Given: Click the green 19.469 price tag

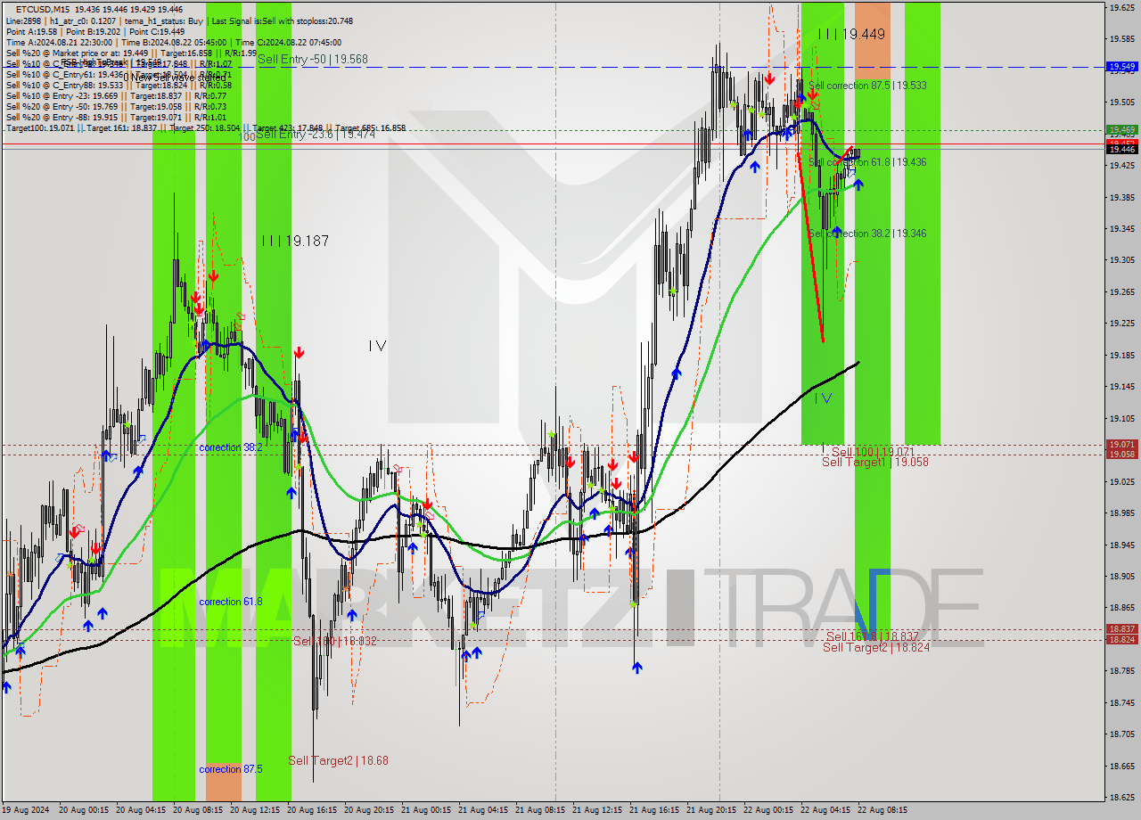Looking at the screenshot, I should 1121,129.
